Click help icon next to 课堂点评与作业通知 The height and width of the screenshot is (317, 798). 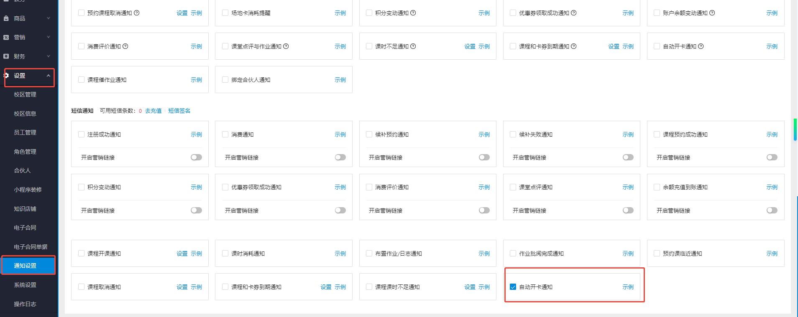click(x=286, y=46)
